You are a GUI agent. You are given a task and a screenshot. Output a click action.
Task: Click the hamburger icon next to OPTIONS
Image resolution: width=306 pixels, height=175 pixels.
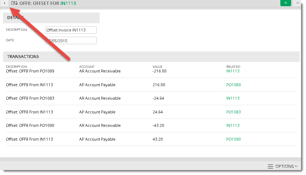tap(270, 166)
